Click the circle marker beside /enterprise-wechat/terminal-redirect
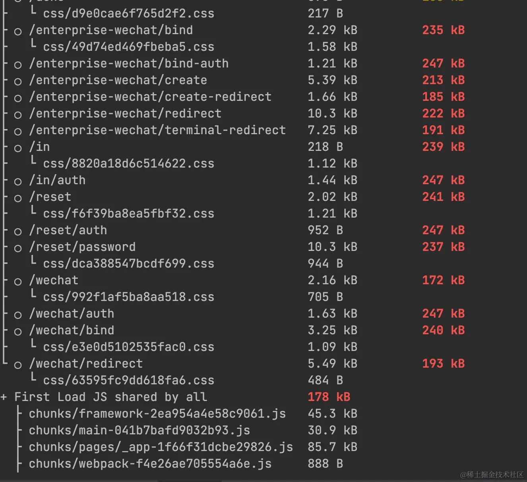Viewport: 527px width, 482px height. [18, 132]
